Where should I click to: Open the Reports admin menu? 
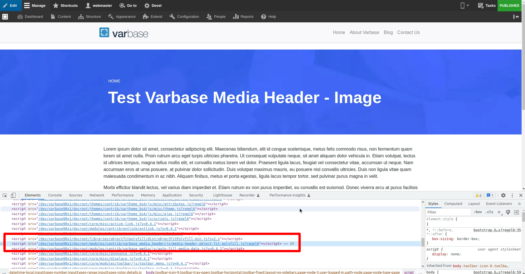tap(243, 17)
